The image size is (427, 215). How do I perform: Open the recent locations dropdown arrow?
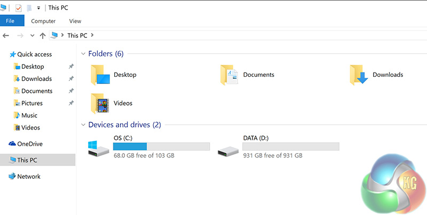[x=32, y=35]
